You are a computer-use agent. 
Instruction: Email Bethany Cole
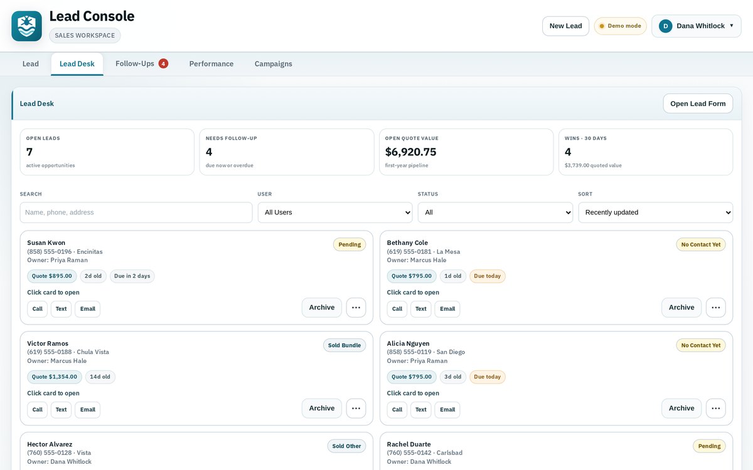[447, 309]
